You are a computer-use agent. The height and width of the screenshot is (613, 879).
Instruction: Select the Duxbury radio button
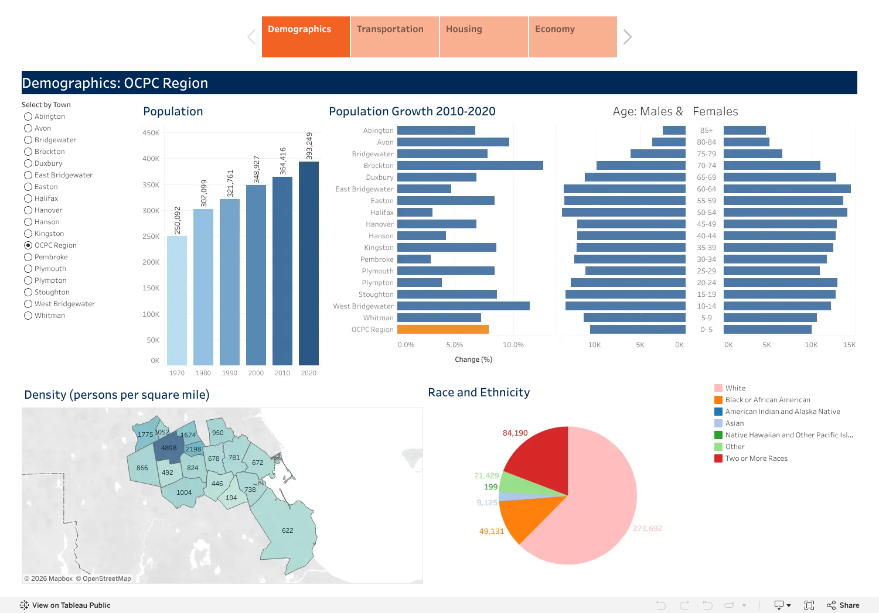tap(28, 163)
